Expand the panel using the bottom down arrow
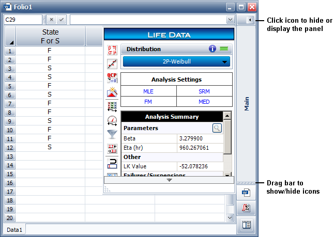This screenshot has height=237, width=334. [169, 180]
